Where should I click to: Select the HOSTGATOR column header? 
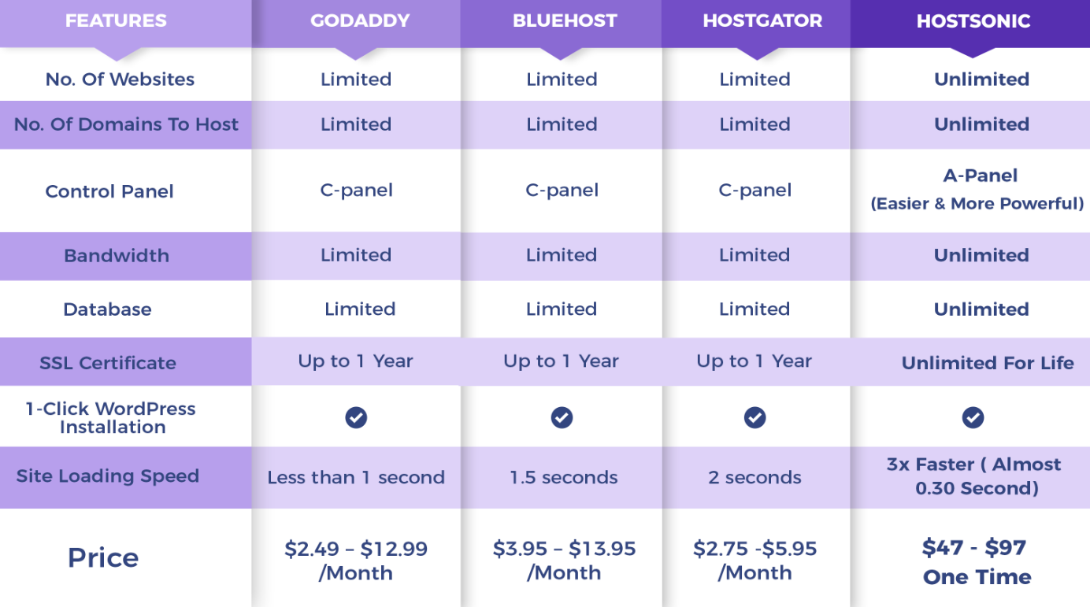coord(762,21)
